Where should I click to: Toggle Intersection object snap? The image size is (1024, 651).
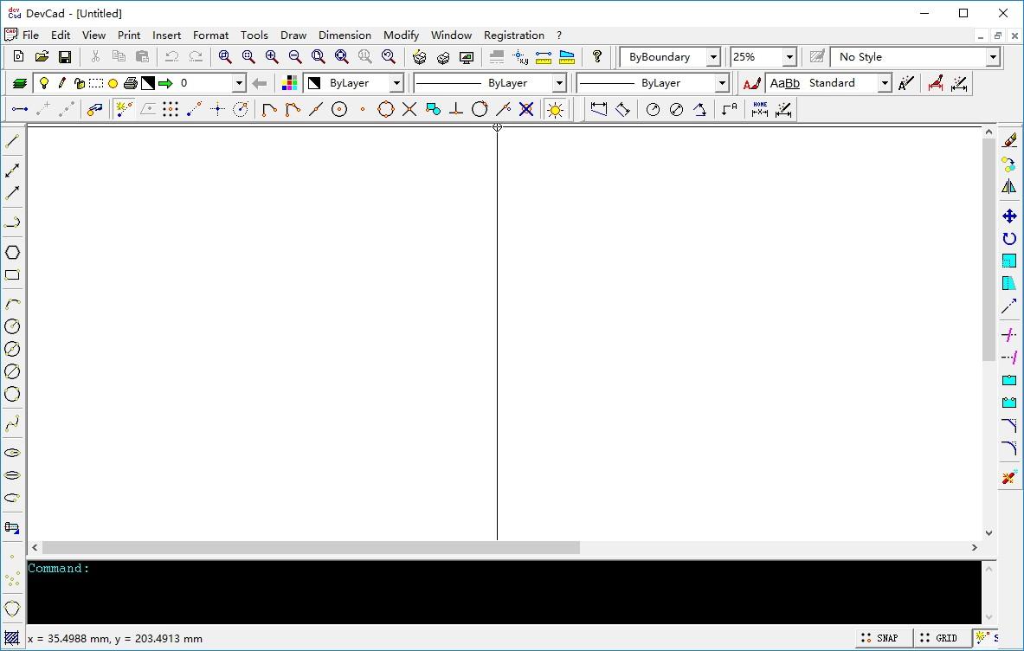coord(409,109)
